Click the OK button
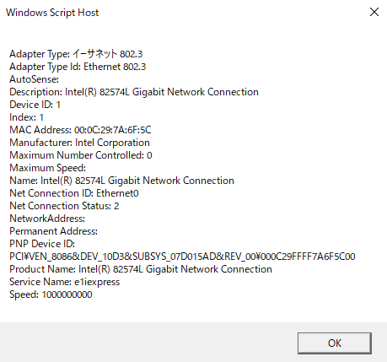The height and width of the screenshot is (362, 387). (x=335, y=343)
